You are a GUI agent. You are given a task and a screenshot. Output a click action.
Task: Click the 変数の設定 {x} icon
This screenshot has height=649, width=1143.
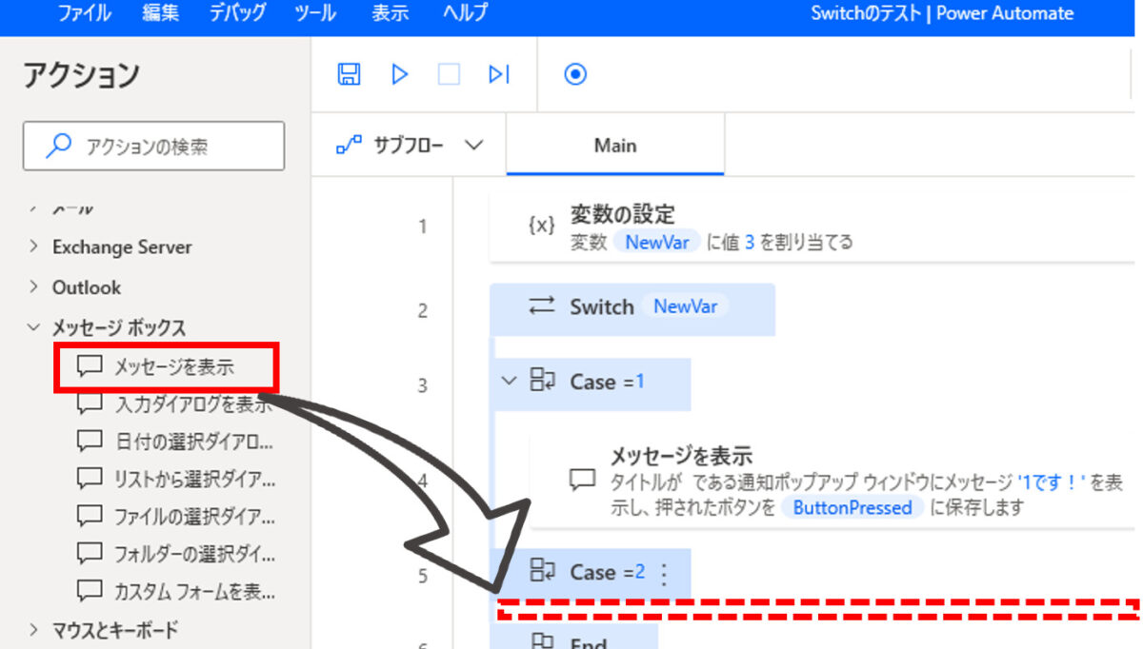541,226
